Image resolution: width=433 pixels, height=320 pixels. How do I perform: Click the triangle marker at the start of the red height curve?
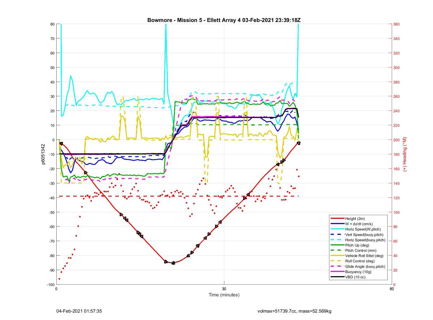point(61,144)
